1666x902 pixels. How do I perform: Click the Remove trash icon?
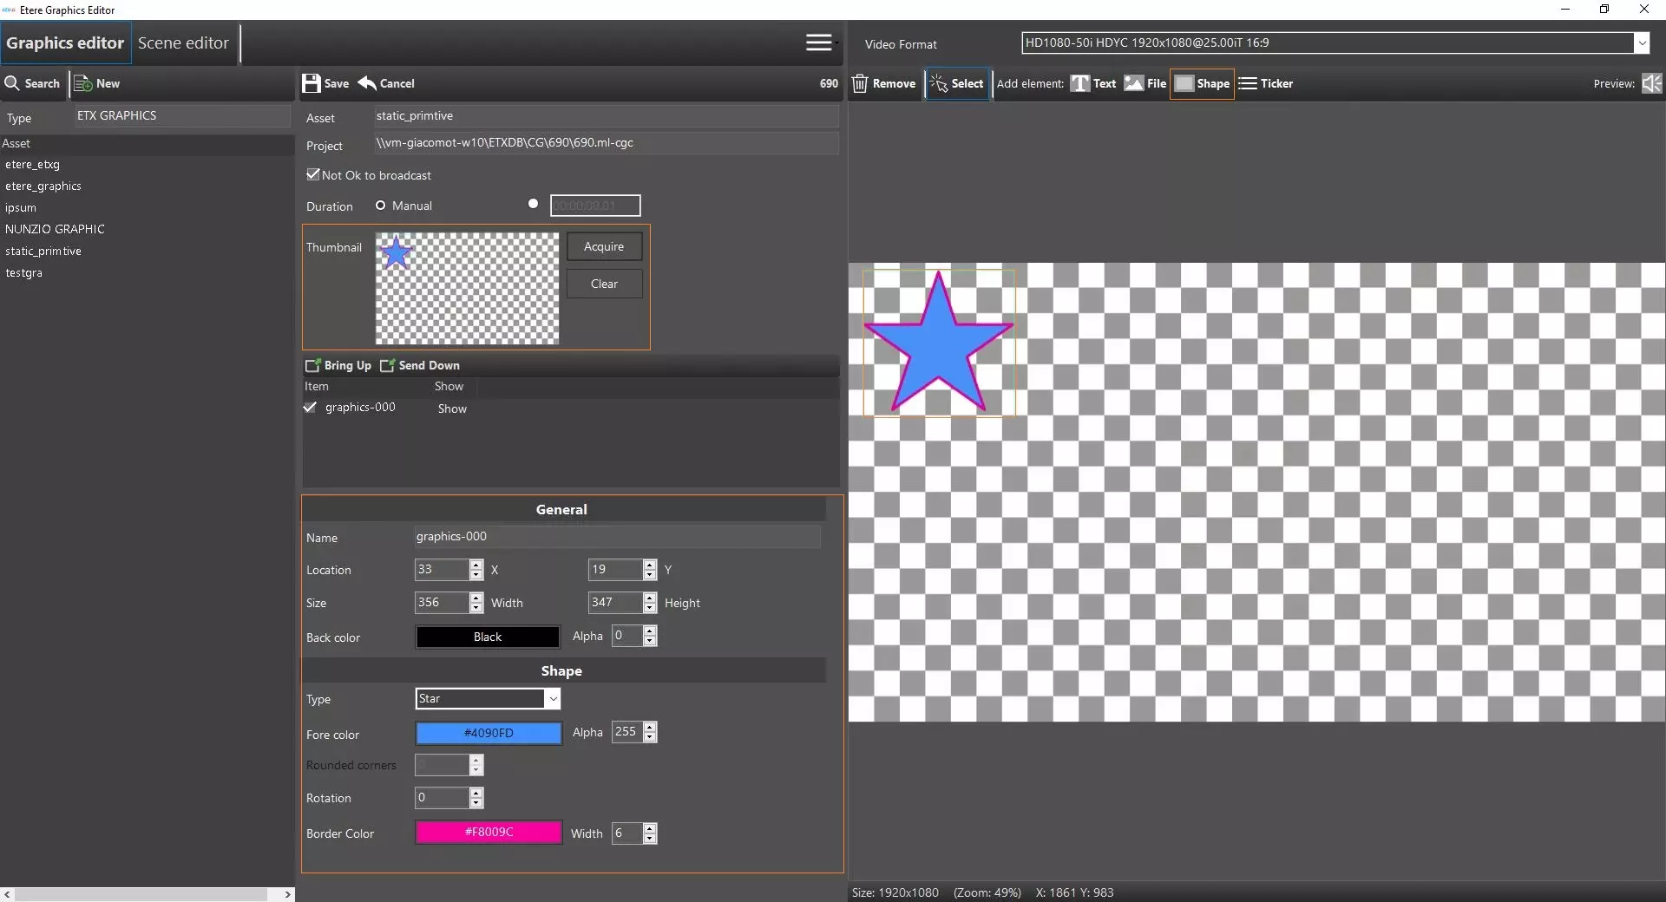coord(860,83)
